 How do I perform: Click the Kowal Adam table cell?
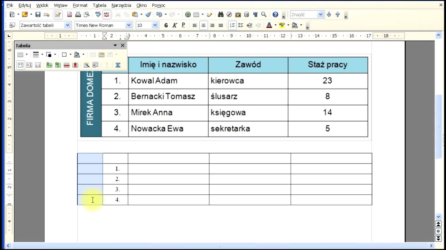(x=168, y=81)
